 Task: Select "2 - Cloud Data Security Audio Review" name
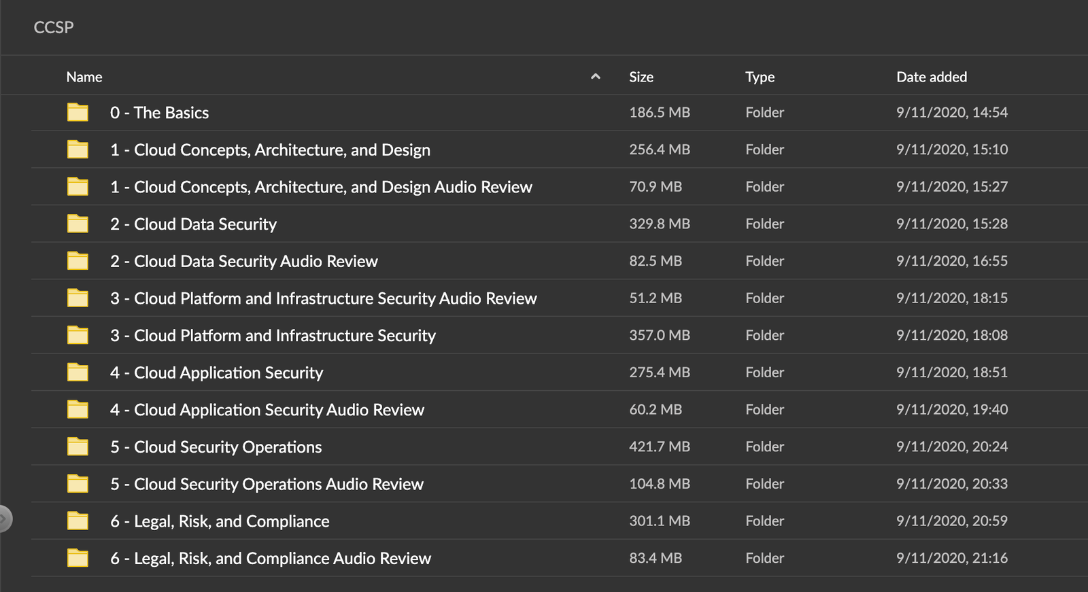pos(244,262)
